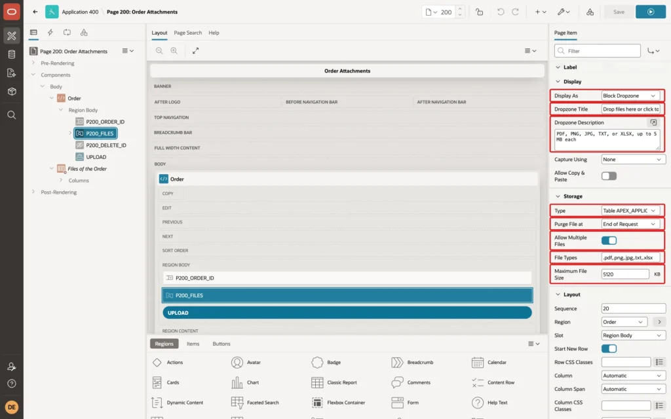Viewport: 671px width, 419px height.
Task: Select the Help tab
Action: pyautogui.click(x=214, y=33)
